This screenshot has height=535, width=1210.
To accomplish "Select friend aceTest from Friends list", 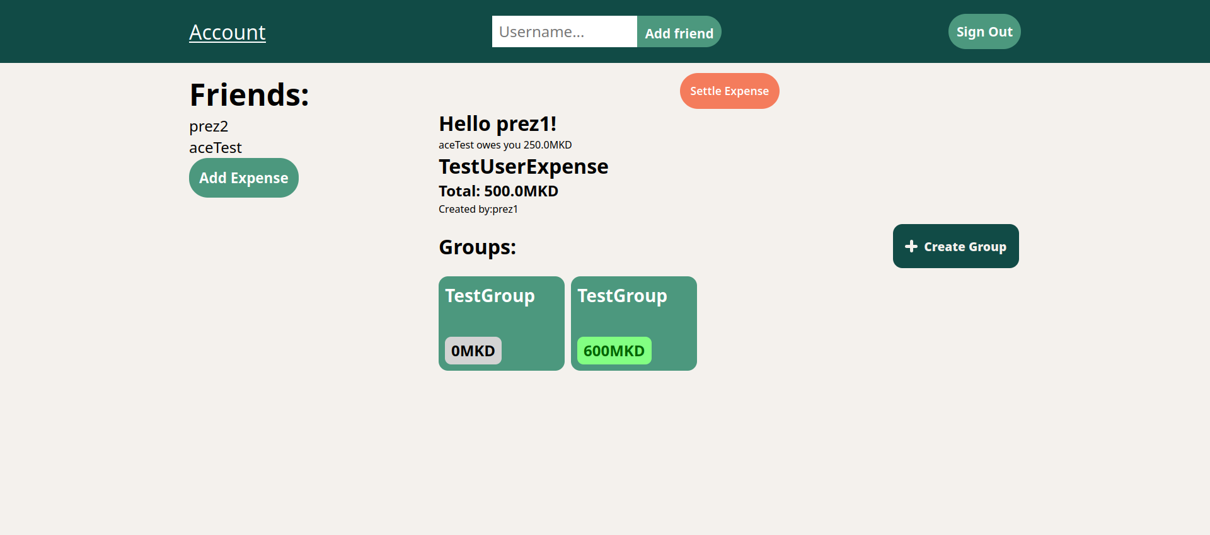I will click(216, 148).
